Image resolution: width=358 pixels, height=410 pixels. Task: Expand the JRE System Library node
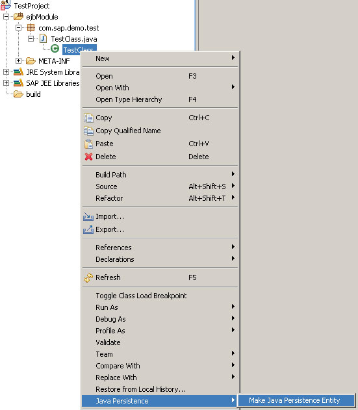6,72
